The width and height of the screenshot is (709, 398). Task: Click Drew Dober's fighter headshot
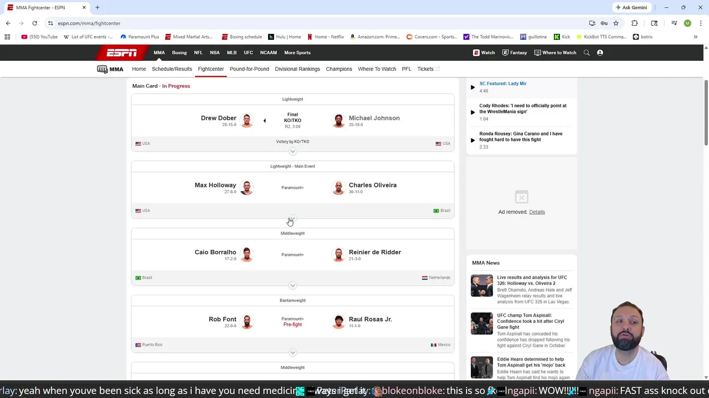[246, 121]
